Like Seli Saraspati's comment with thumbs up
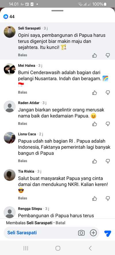Image resolution: width=115 pixels, height=255 pixels. [x=95, y=55]
